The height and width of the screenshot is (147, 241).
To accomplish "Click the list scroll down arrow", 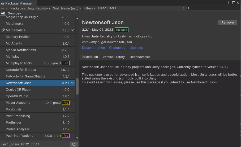I will [77, 138].
